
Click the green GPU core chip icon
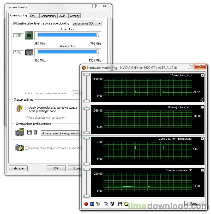(x=29, y=35)
